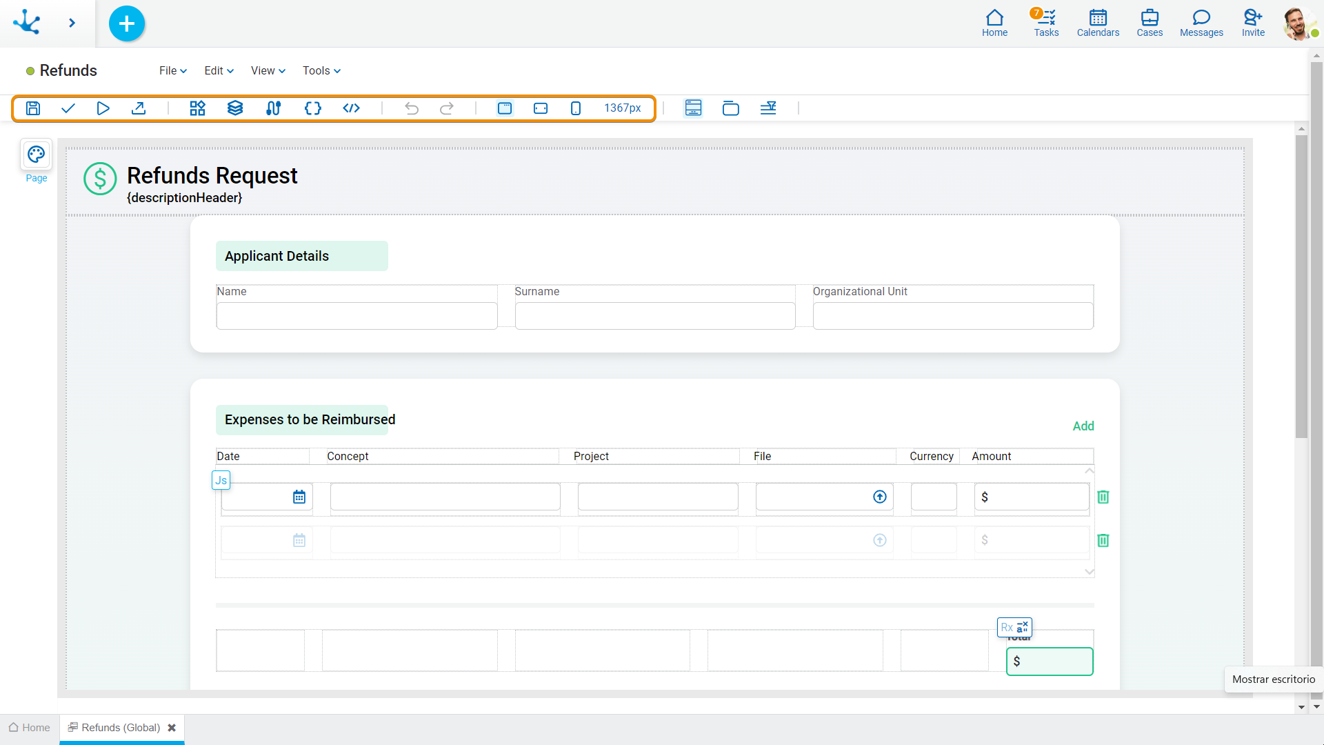The width and height of the screenshot is (1324, 745).
Task: Open the Edit menu
Action: pos(219,71)
